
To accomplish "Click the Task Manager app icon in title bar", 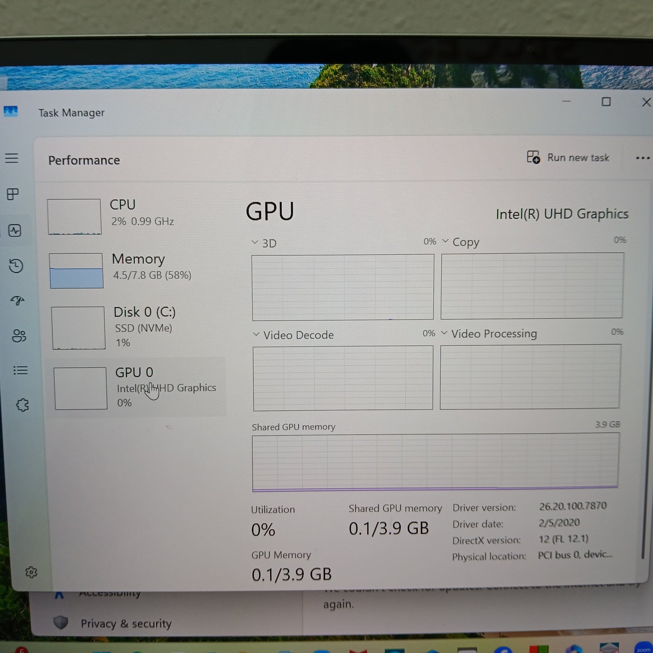I will pyautogui.click(x=10, y=111).
